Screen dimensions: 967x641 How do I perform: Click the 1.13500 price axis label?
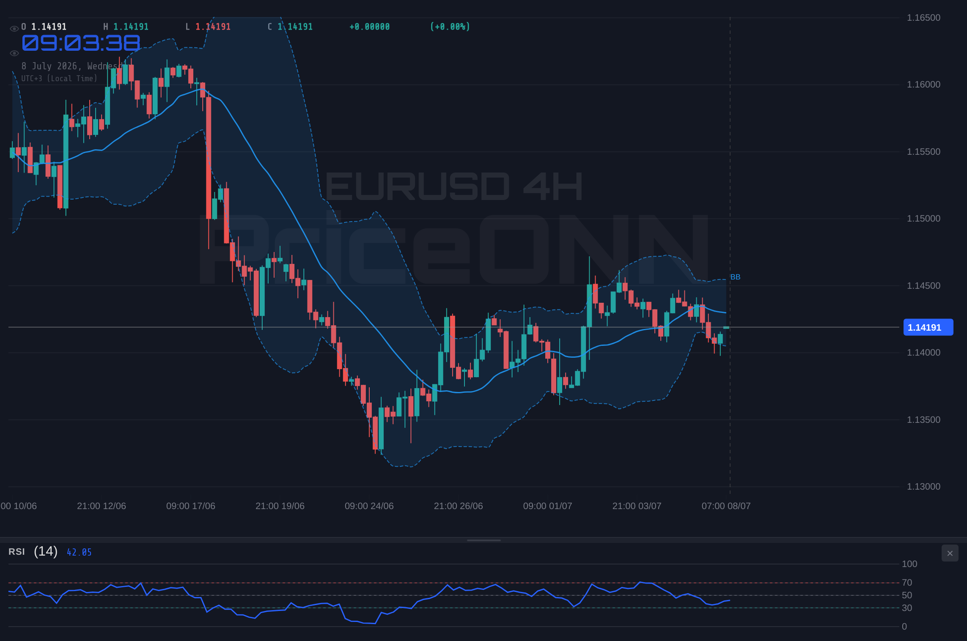(923, 420)
